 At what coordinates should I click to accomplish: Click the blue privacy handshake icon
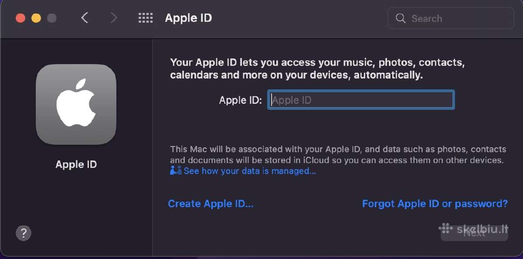coord(176,170)
